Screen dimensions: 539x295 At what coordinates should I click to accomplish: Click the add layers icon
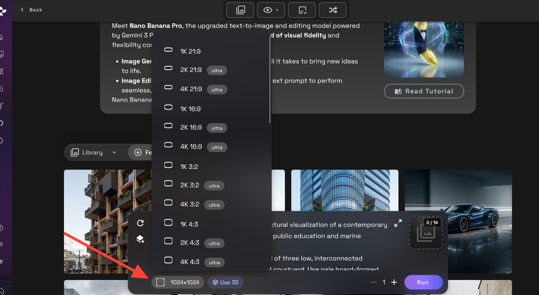140,239
